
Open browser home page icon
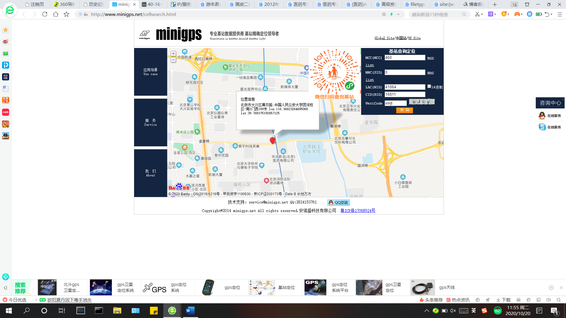click(56, 14)
